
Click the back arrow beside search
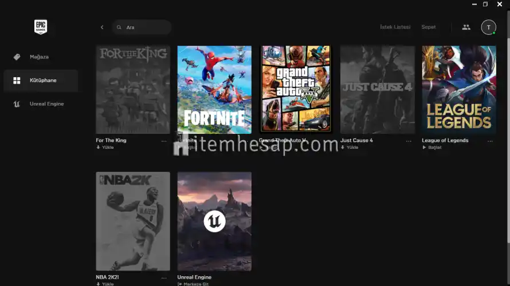pos(102,27)
